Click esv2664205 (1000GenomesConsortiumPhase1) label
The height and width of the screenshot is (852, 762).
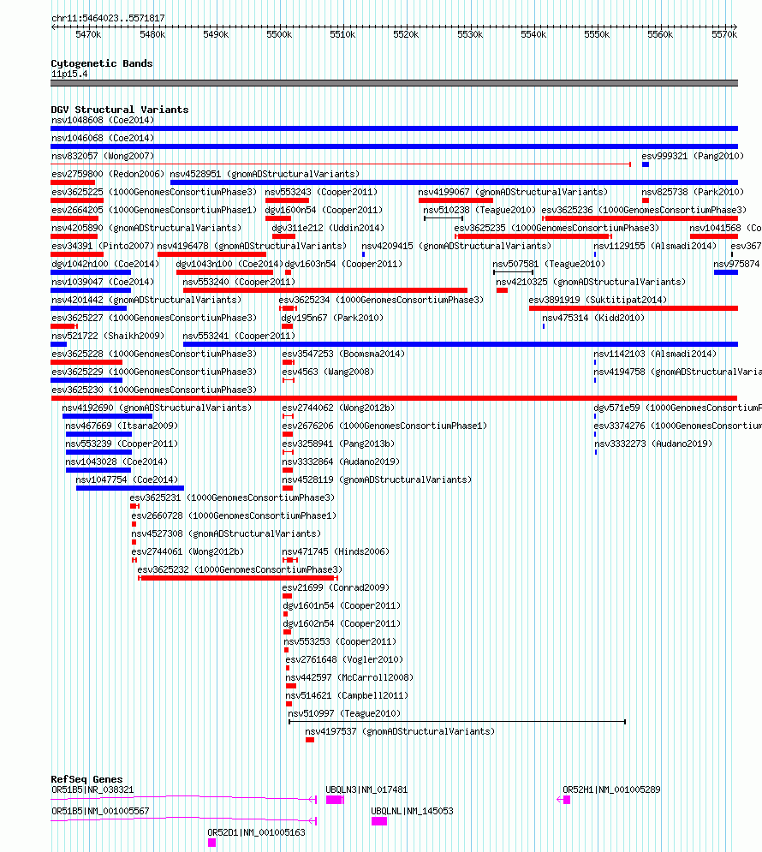click(154, 210)
